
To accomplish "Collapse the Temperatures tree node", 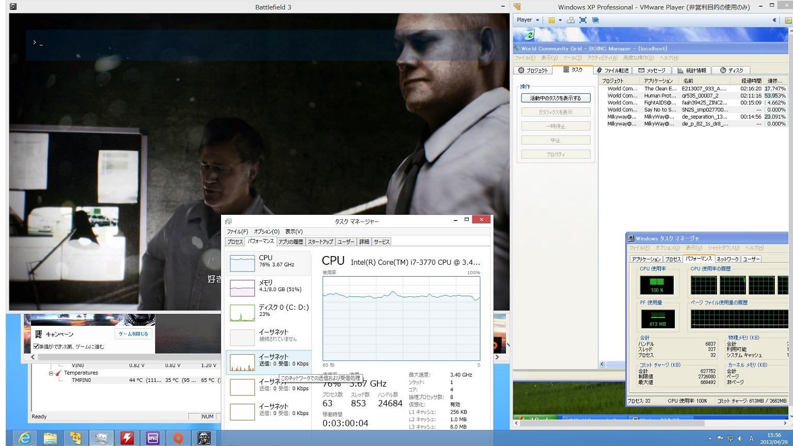I will (x=51, y=373).
